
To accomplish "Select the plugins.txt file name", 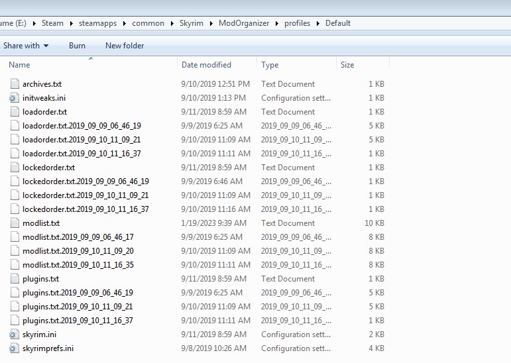I will tap(40, 279).
